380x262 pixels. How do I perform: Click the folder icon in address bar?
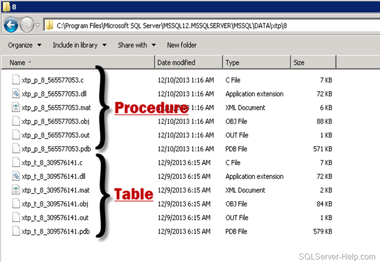tap(49, 25)
